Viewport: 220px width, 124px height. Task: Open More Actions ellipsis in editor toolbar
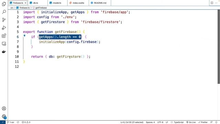(x=216, y=3)
